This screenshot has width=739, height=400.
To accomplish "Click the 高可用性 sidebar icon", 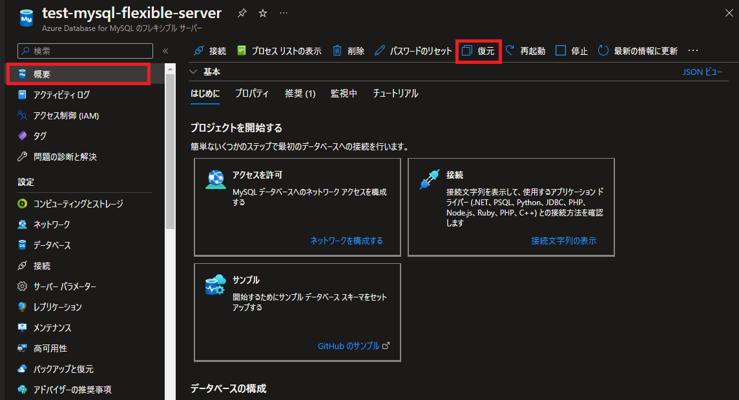I will 22,348.
